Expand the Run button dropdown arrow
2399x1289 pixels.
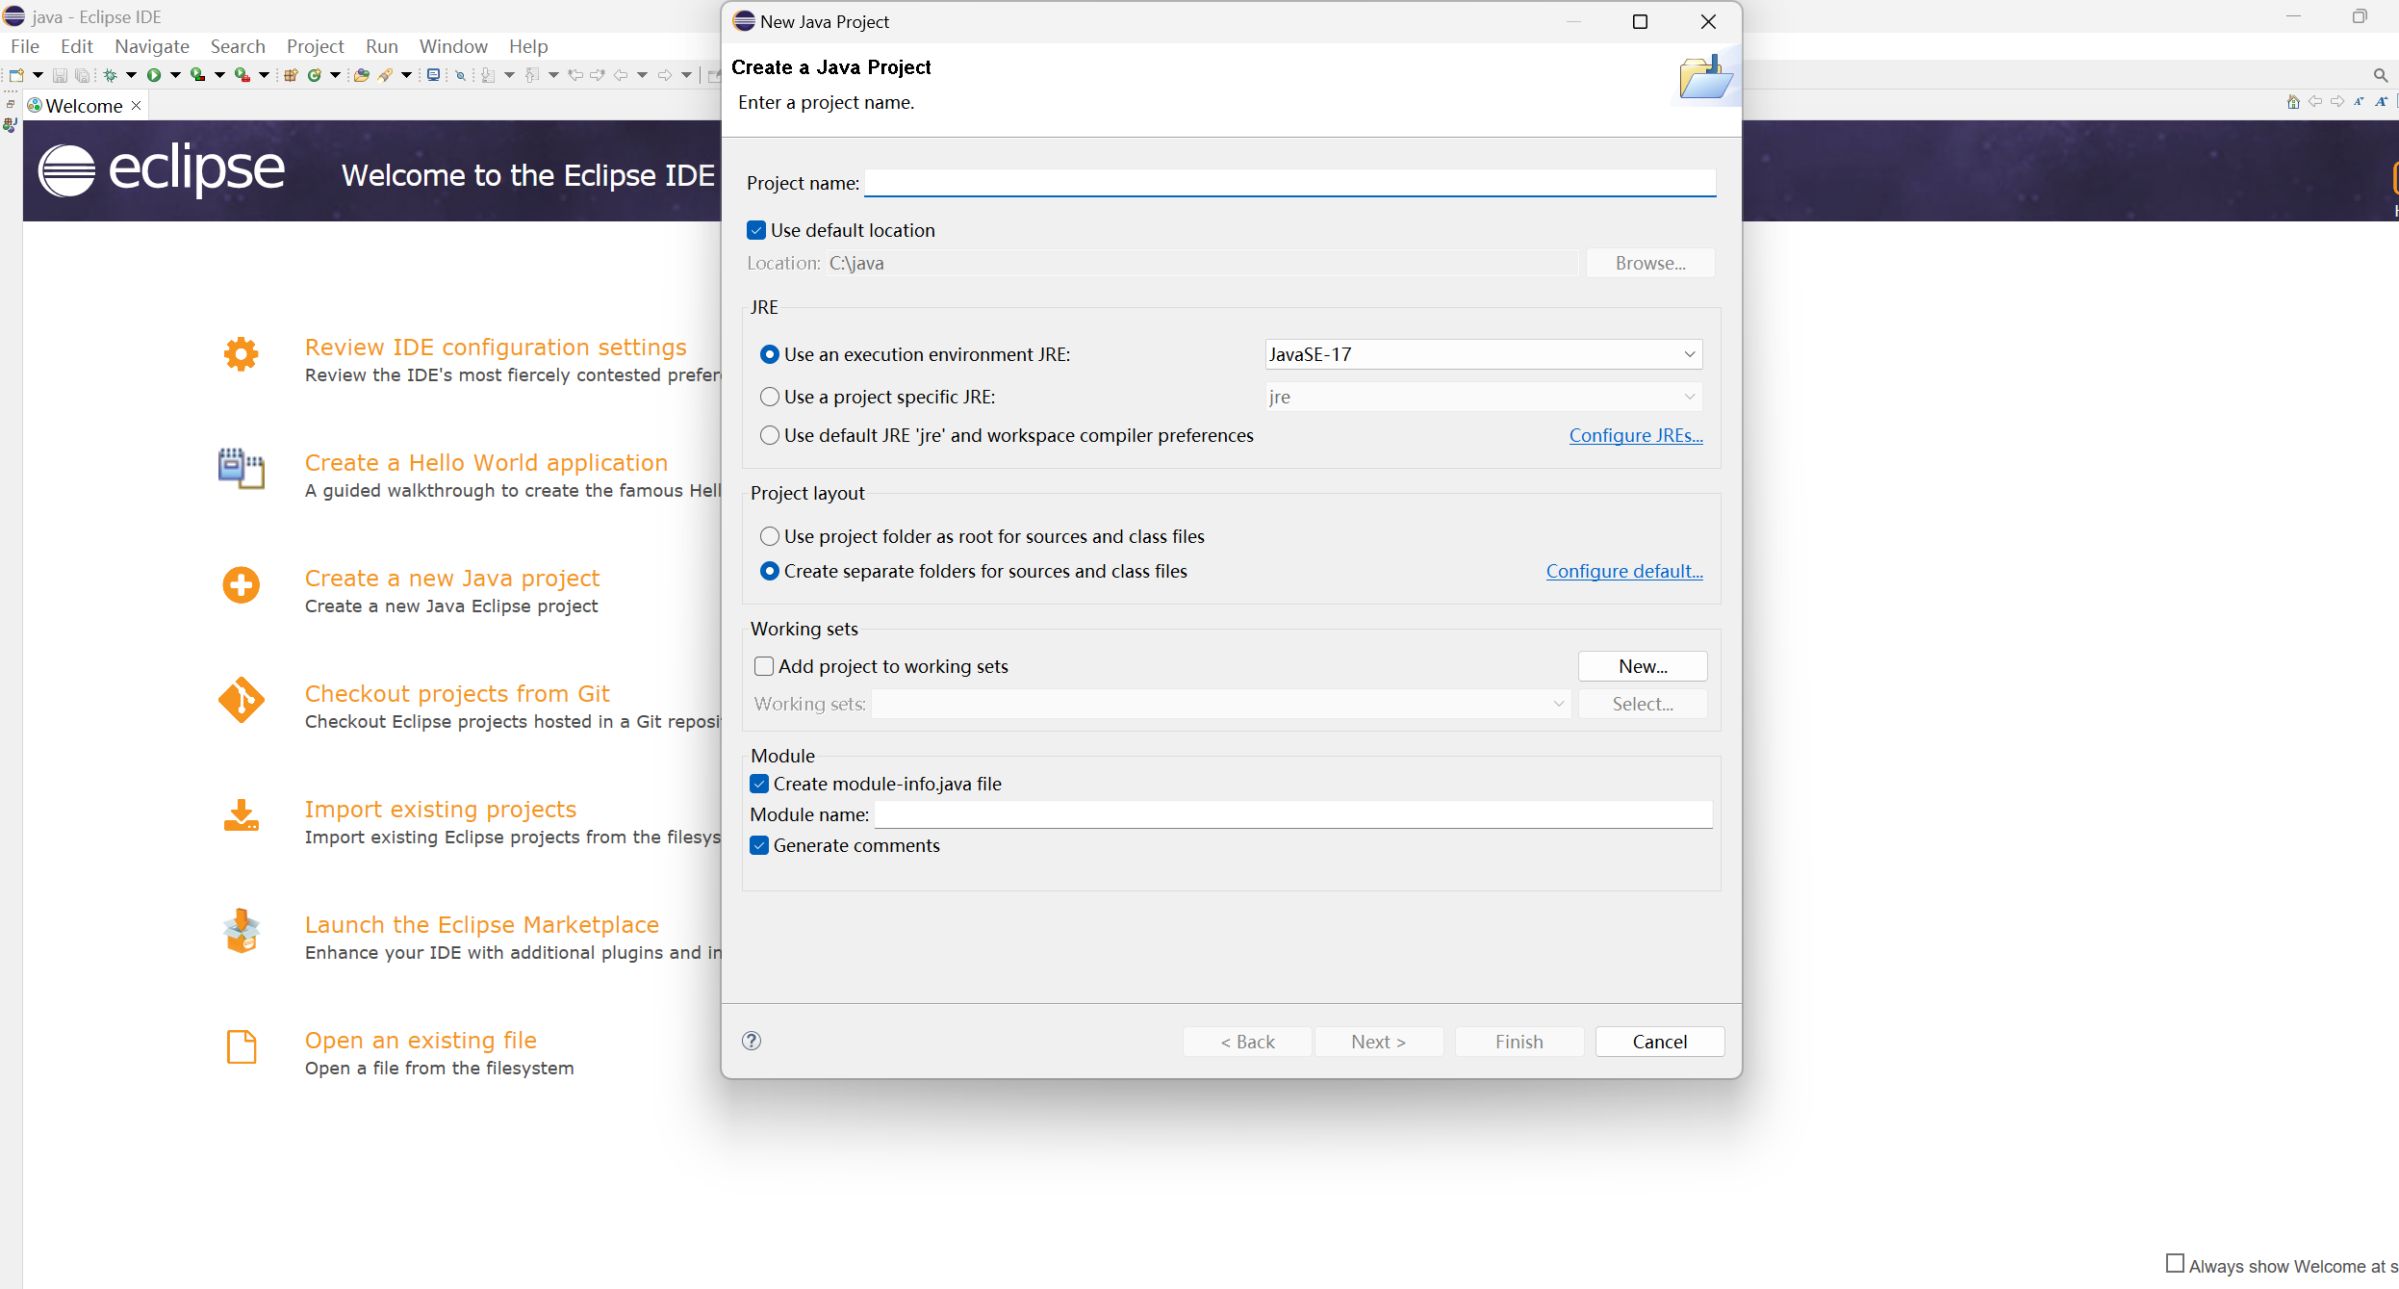point(175,75)
